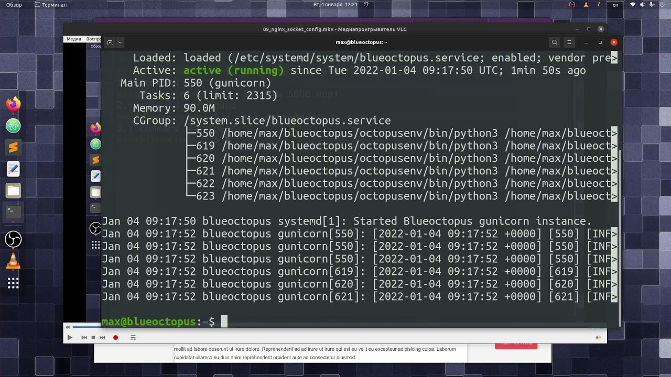This screenshot has width=671, height=377.
Task: Seek within the VLC progress bar
Action: pyautogui.click(x=86, y=327)
